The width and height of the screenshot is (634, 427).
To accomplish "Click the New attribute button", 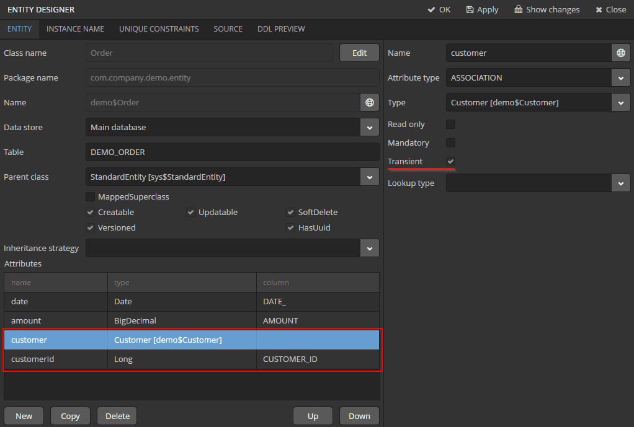I will click(x=24, y=416).
